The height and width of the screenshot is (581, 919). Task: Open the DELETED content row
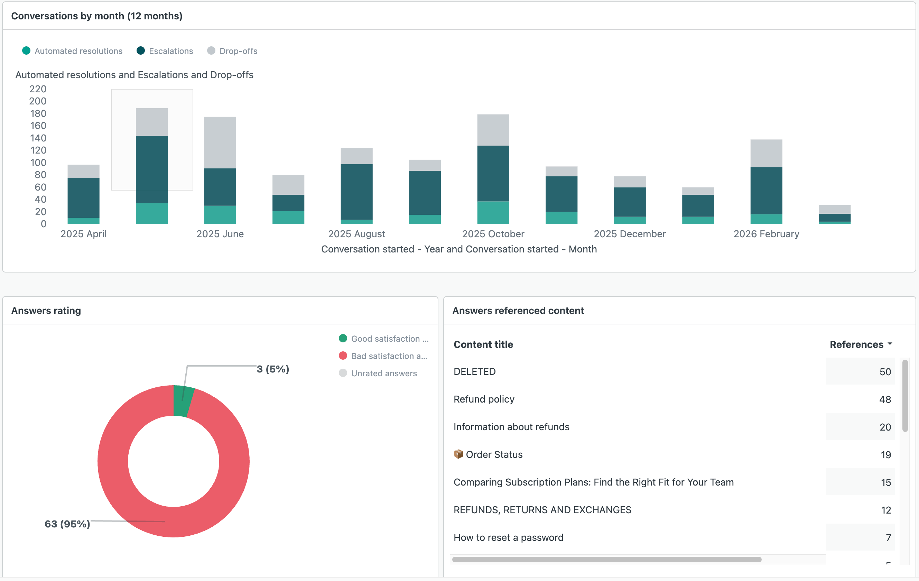(x=474, y=371)
